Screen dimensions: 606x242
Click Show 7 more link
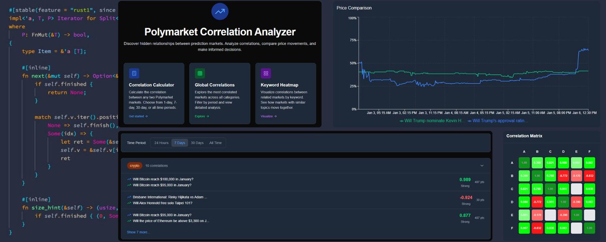pos(138,232)
